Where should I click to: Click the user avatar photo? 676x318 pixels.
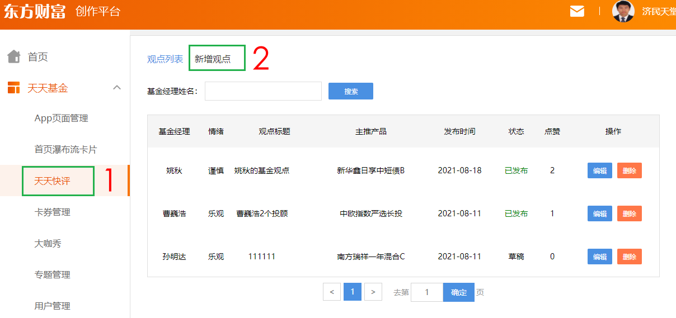click(623, 11)
